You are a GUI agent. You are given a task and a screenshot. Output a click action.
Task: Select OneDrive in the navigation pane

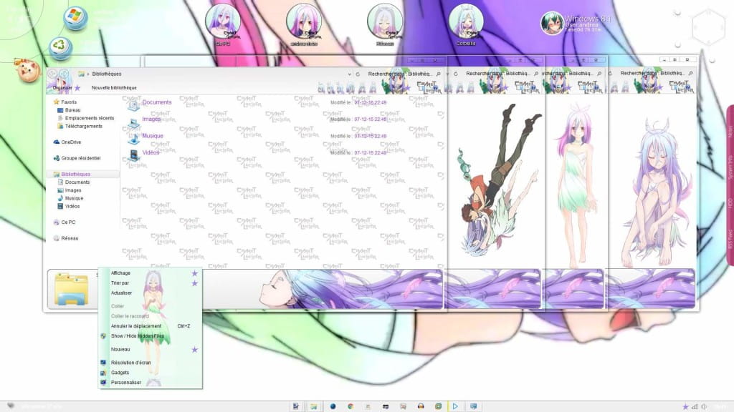pos(71,142)
